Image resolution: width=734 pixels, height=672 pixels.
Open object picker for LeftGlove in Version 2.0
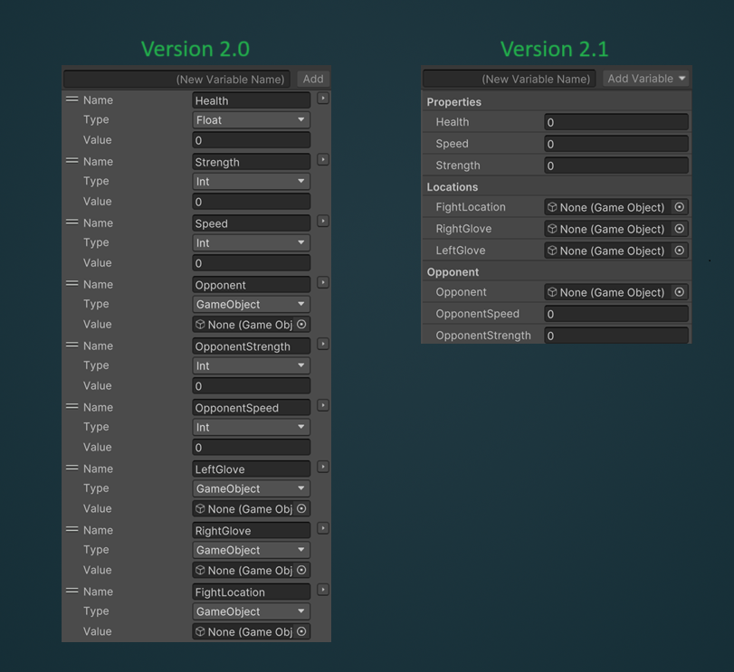[x=302, y=508]
